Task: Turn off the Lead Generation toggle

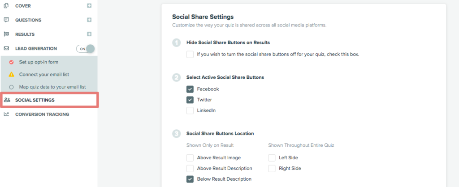Action: coord(86,49)
